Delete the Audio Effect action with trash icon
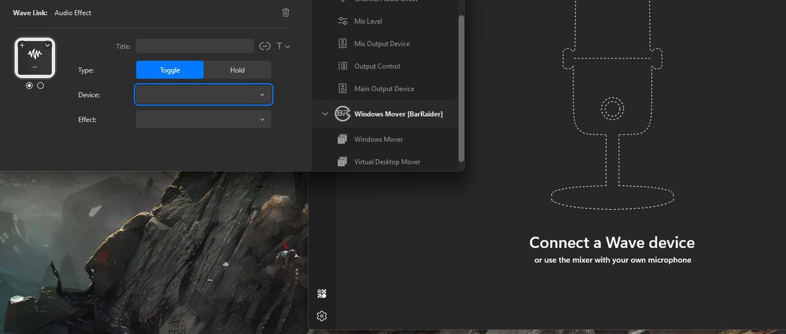 click(286, 12)
